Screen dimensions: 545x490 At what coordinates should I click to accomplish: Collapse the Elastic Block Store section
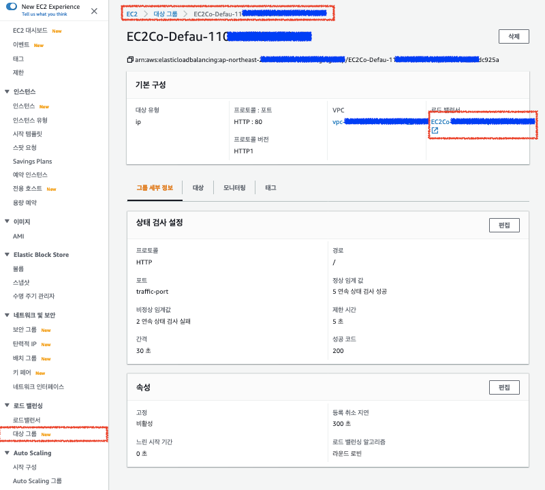point(7,255)
